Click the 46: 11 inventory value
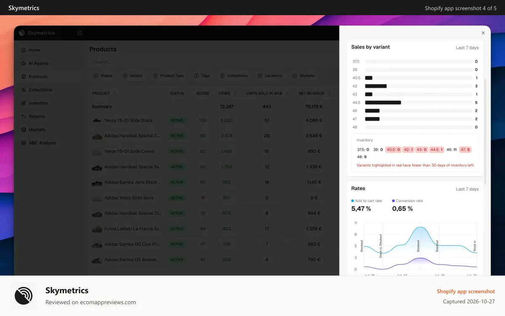 pos(452,150)
